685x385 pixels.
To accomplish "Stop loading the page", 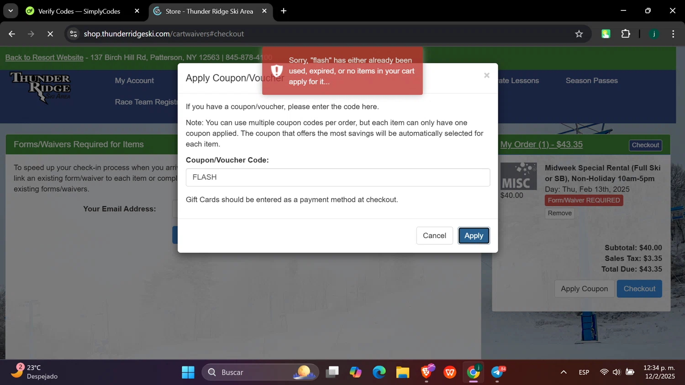I will [x=50, y=34].
